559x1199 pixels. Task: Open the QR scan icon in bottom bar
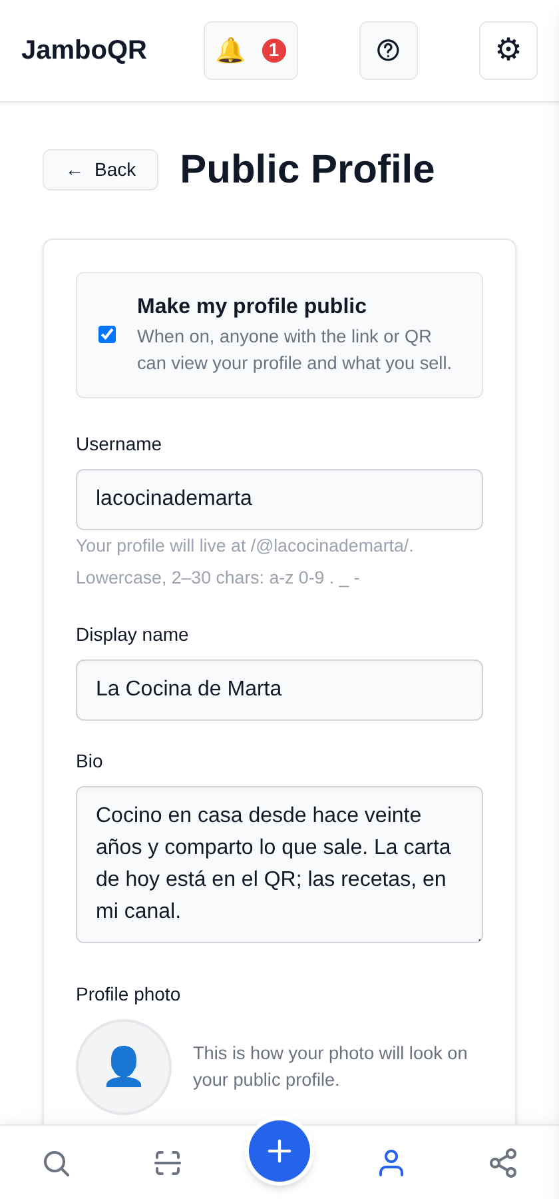point(168,1163)
